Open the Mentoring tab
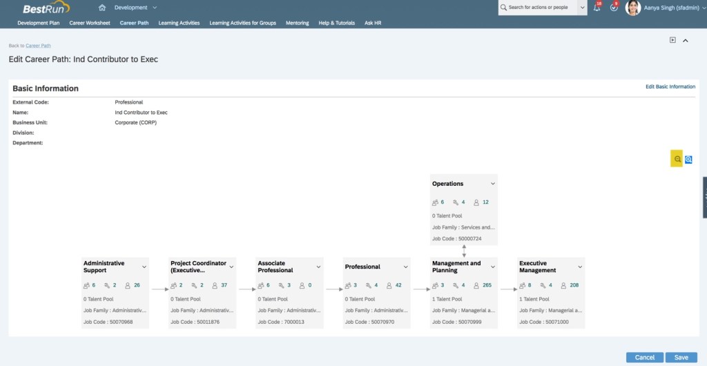The height and width of the screenshot is (366, 707). 297,23
